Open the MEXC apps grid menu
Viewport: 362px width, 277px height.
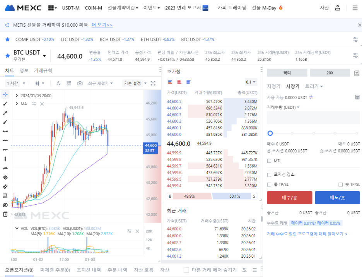point(53,8)
